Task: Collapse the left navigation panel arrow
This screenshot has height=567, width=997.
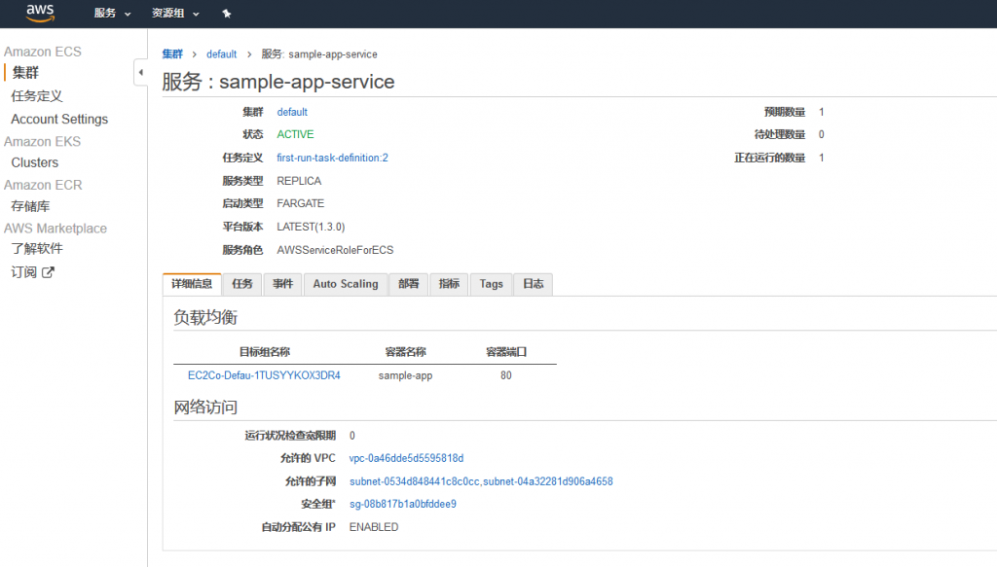Action: (140, 72)
